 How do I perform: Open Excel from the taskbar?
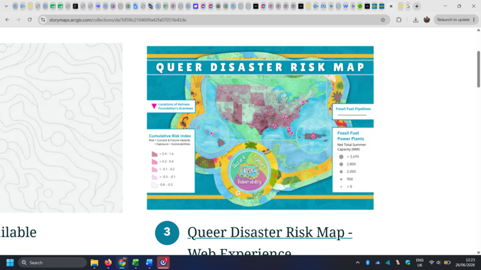[x=136, y=262]
